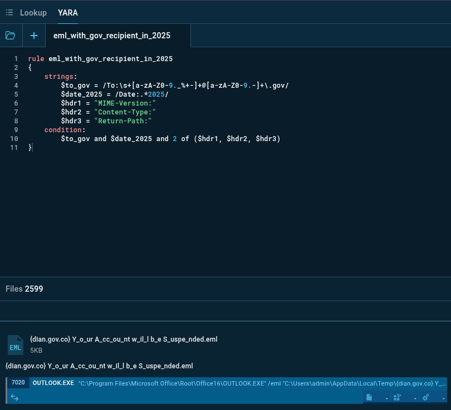Image resolution: width=451 pixels, height=410 pixels.
Task: Click the list menu icon beside Lookup
Action: click(9, 12)
